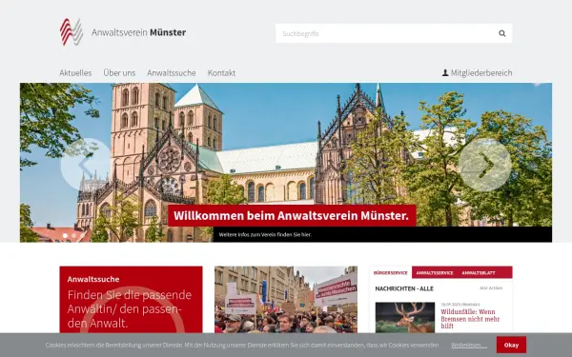Accept cookies with the Okay button
572x357 pixels.
[x=511, y=345]
